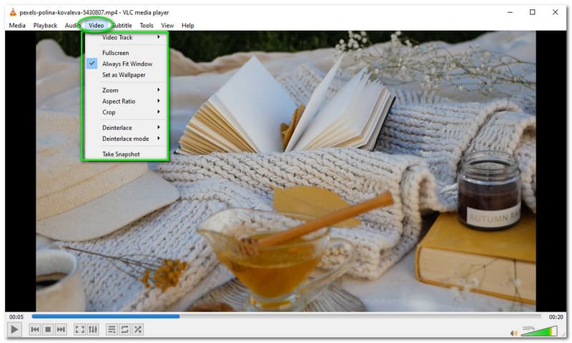Choose Take Snapshot from Video menu
The width and height of the screenshot is (572, 343).
121,154
